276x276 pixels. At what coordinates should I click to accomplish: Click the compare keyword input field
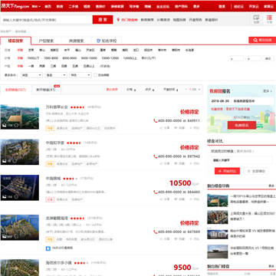coord(242,160)
